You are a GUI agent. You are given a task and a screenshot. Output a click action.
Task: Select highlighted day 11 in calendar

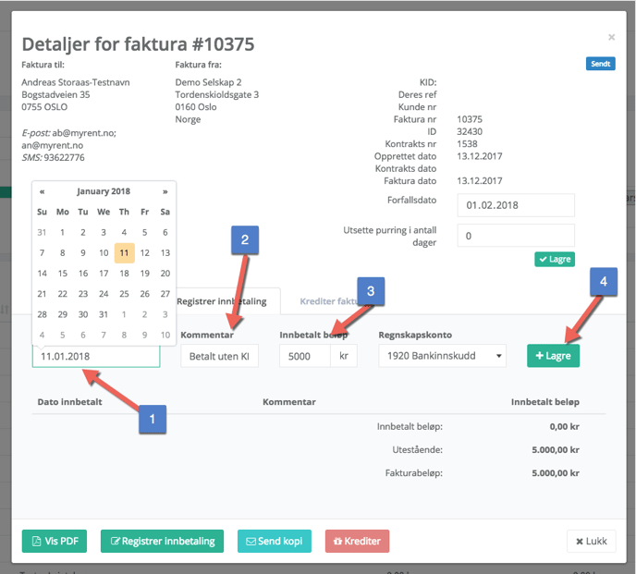click(124, 252)
